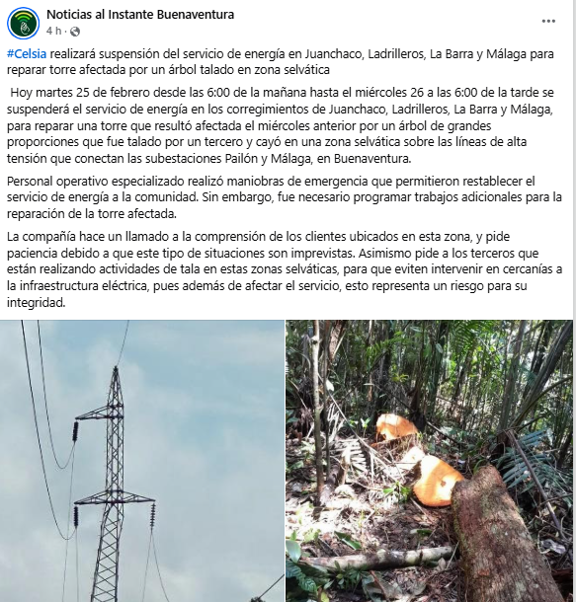Click the Noticias al Instante profile avatar
The width and height of the screenshot is (576, 602).
pyautogui.click(x=23, y=23)
